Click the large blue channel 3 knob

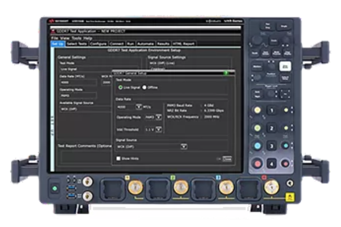258,146
